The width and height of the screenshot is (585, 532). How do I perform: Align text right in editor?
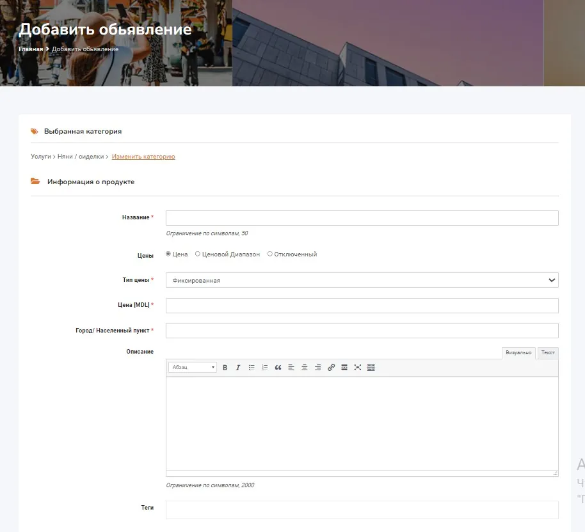click(x=318, y=368)
